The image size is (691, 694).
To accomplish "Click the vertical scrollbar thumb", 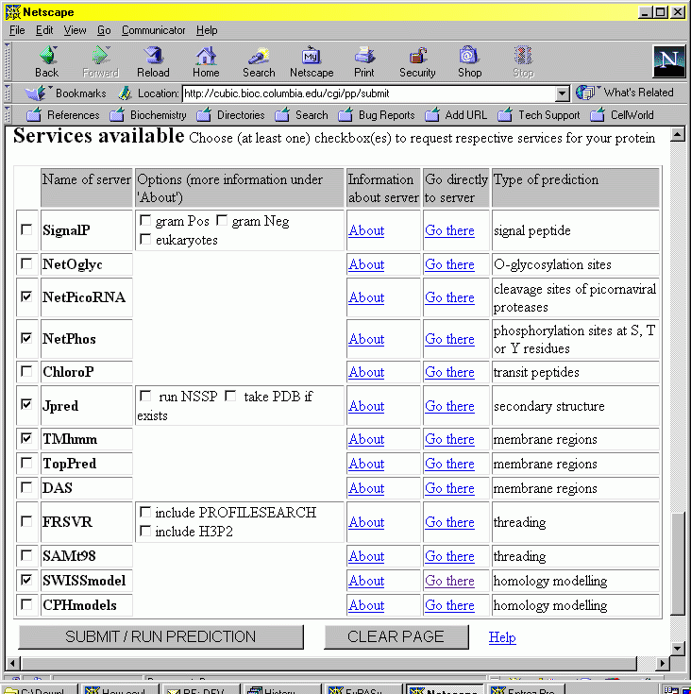I will pos(677,563).
